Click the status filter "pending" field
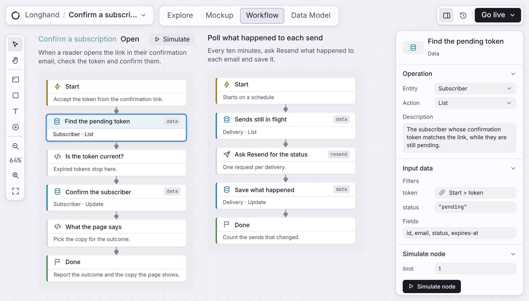 click(x=475, y=207)
